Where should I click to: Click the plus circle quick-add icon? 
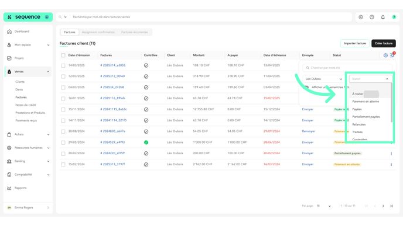[361, 17]
